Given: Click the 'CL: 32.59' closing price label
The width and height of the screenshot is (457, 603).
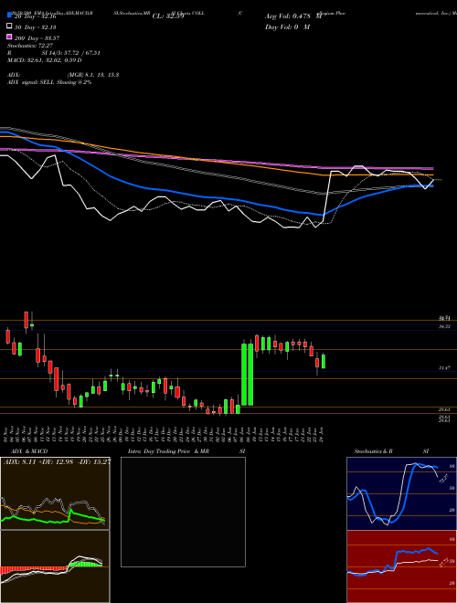Looking at the screenshot, I should point(168,16).
